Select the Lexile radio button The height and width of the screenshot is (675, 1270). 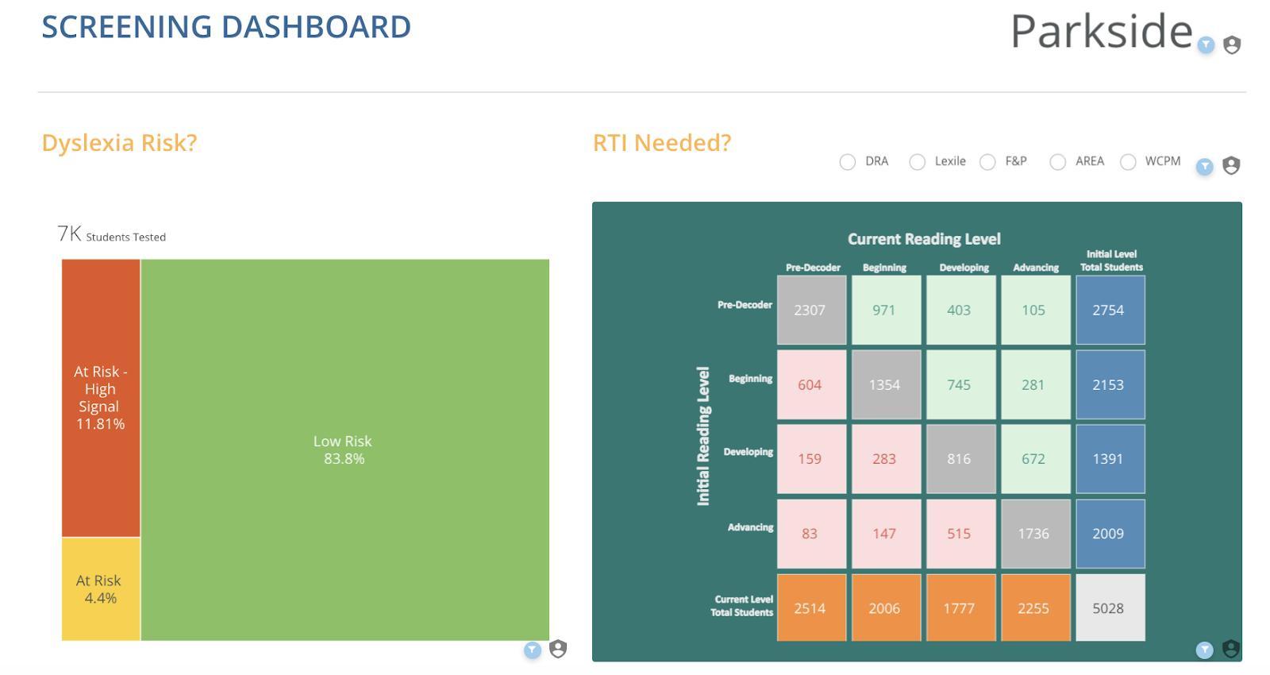(x=918, y=162)
